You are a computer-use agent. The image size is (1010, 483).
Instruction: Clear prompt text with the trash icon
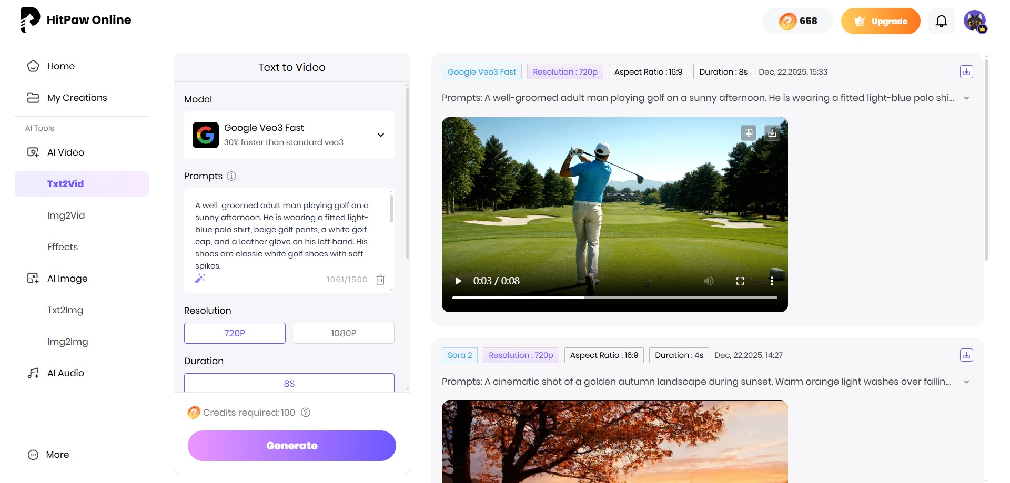tap(380, 280)
